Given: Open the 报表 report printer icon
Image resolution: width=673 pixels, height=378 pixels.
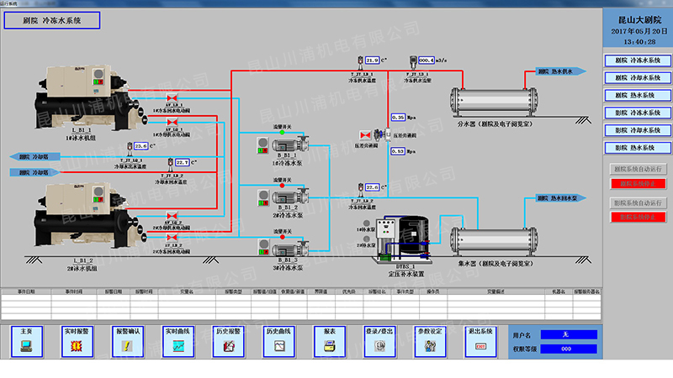Looking at the screenshot, I should pos(330,339).
